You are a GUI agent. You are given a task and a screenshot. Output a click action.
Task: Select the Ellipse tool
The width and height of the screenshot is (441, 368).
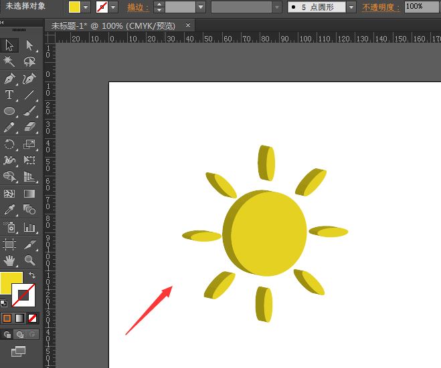[x=9, y=111]
